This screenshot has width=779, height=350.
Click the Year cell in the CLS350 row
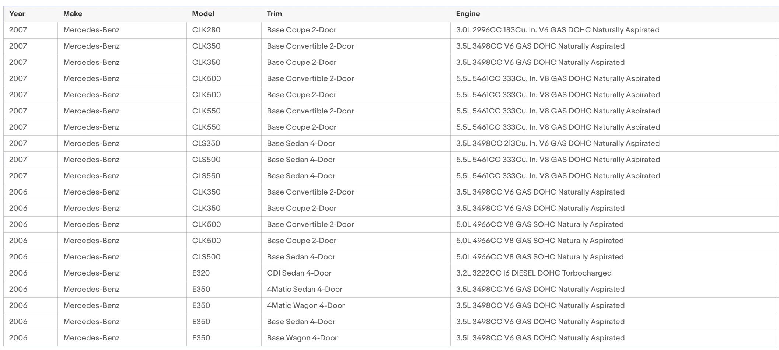(31, 144)
